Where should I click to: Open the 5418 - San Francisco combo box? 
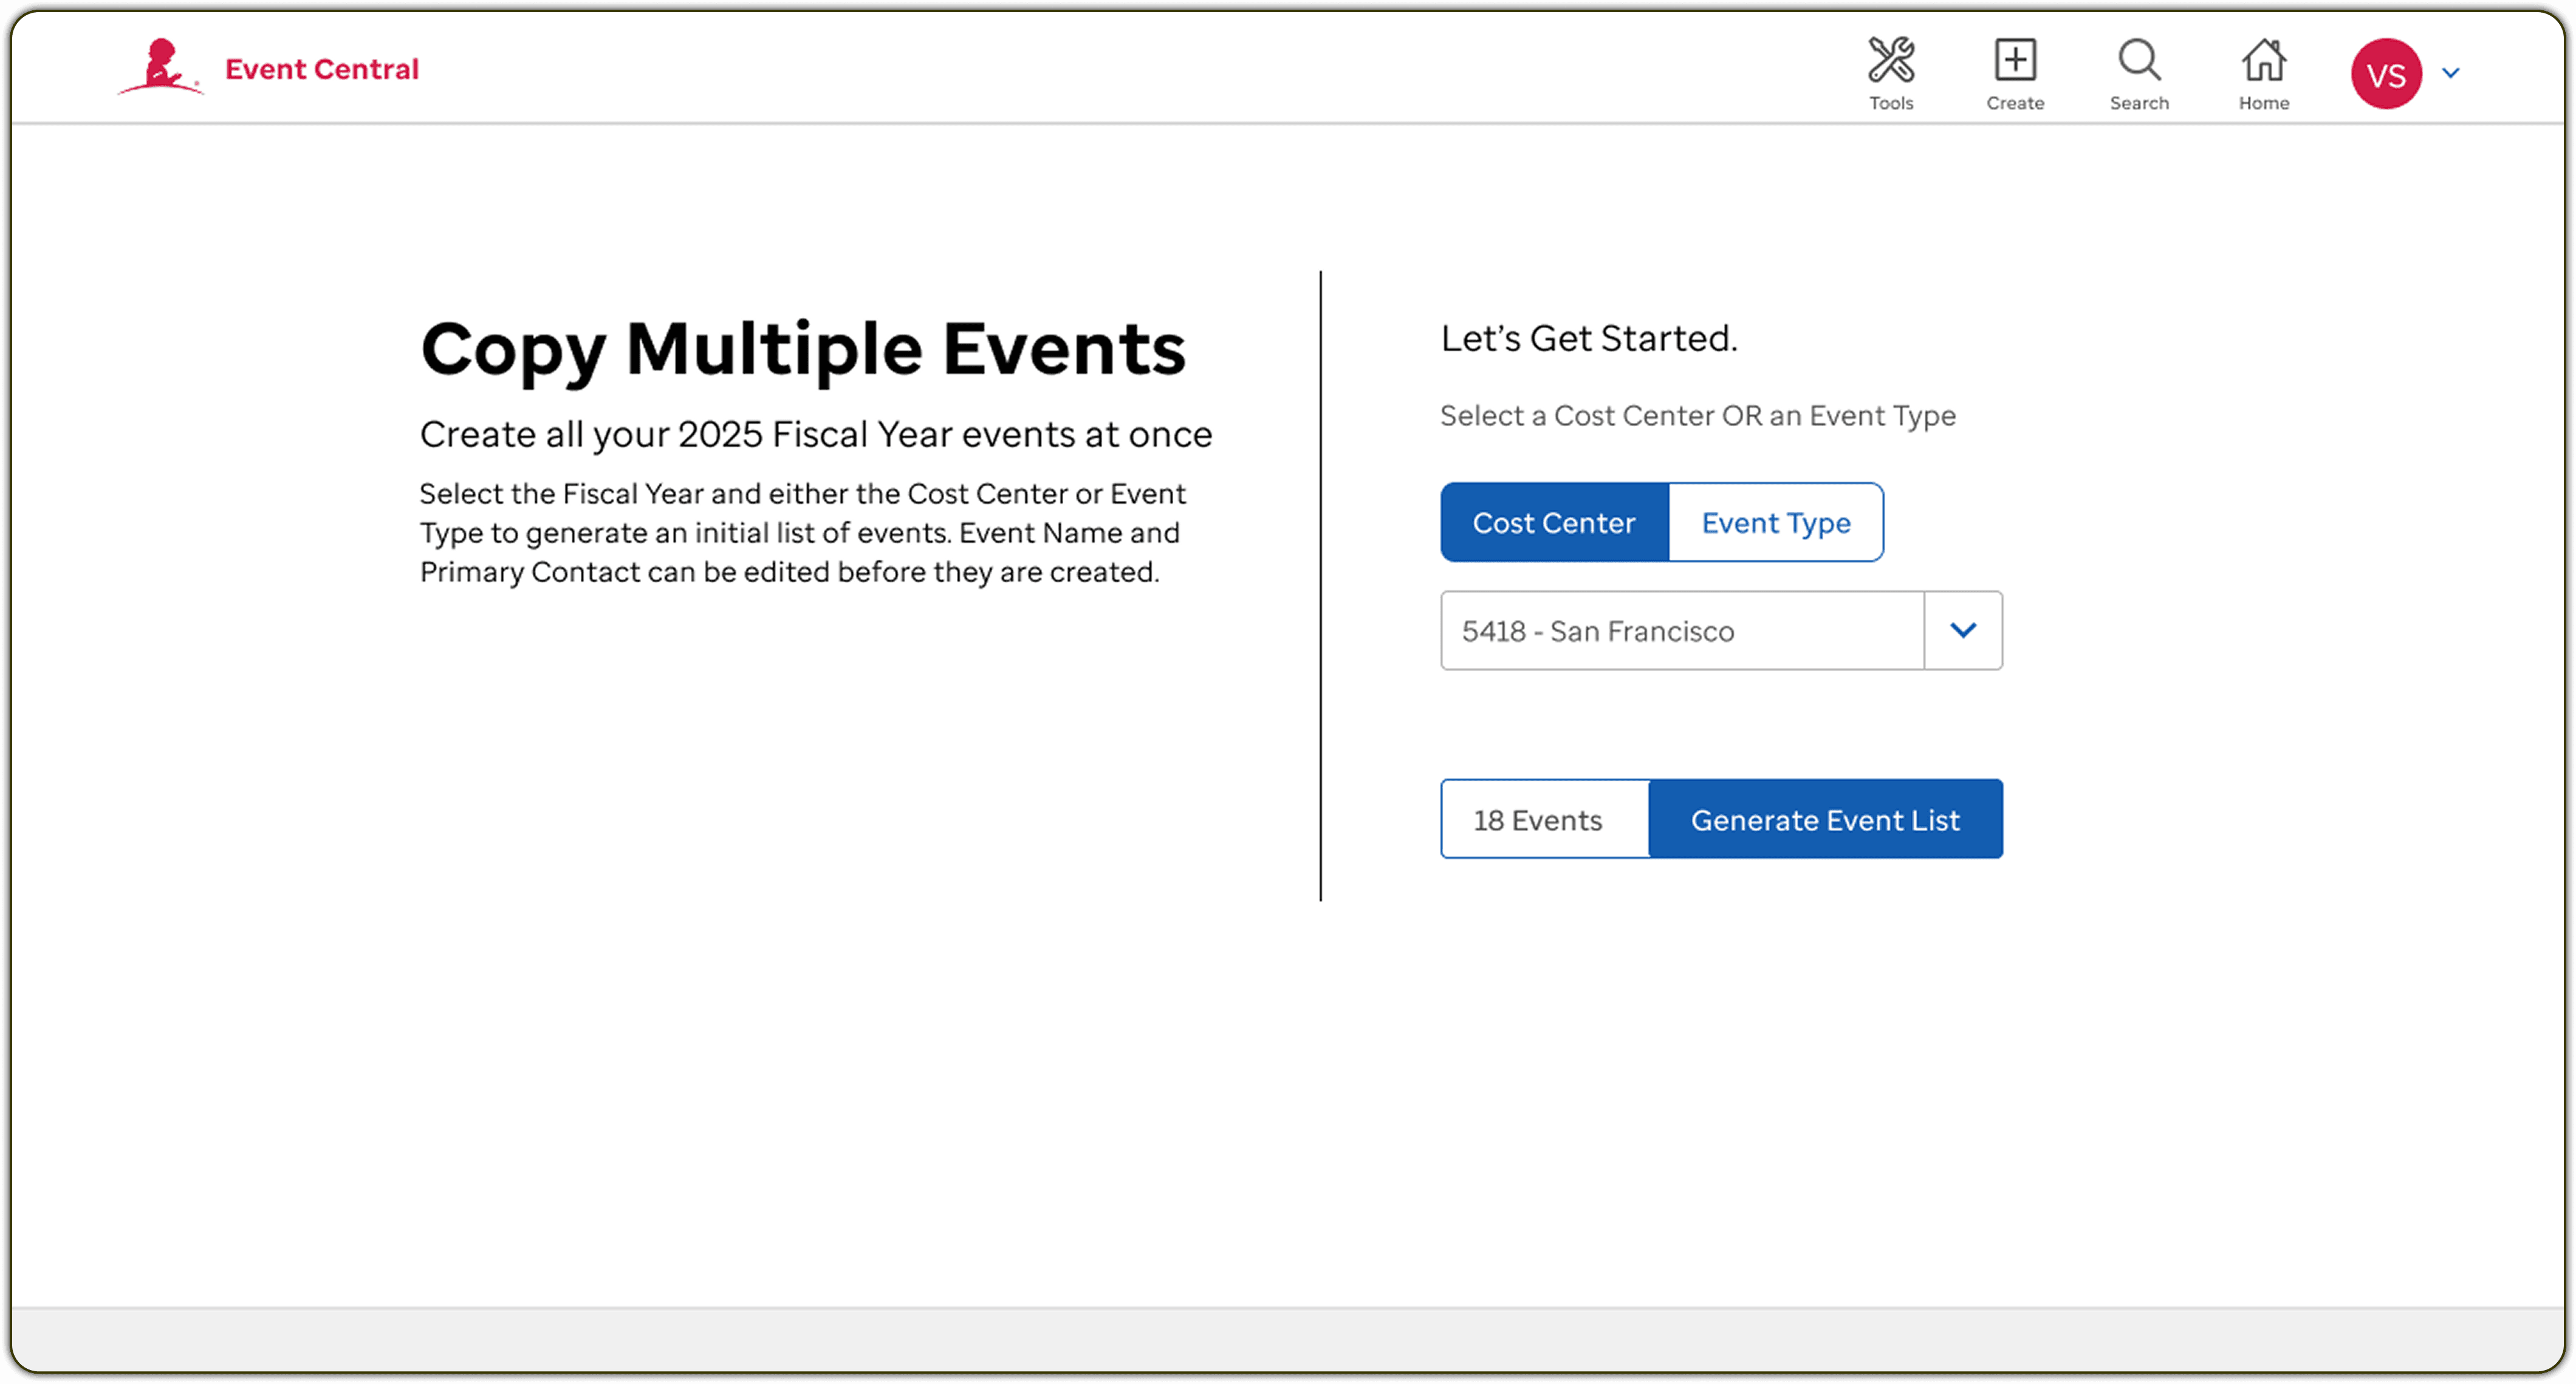[1681, 630]
